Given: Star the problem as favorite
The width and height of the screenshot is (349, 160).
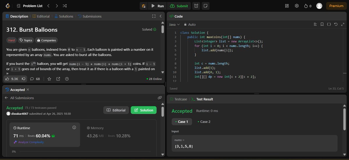Looking at the screenshot, I should [49, 79].
